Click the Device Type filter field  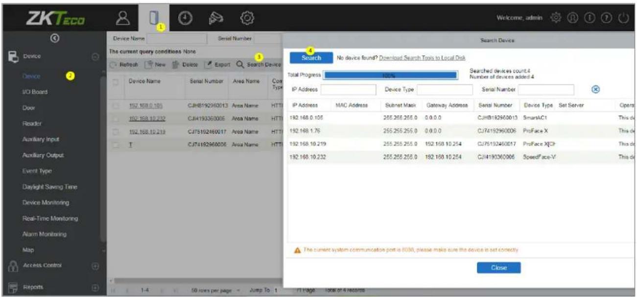(x=445, y=90)
